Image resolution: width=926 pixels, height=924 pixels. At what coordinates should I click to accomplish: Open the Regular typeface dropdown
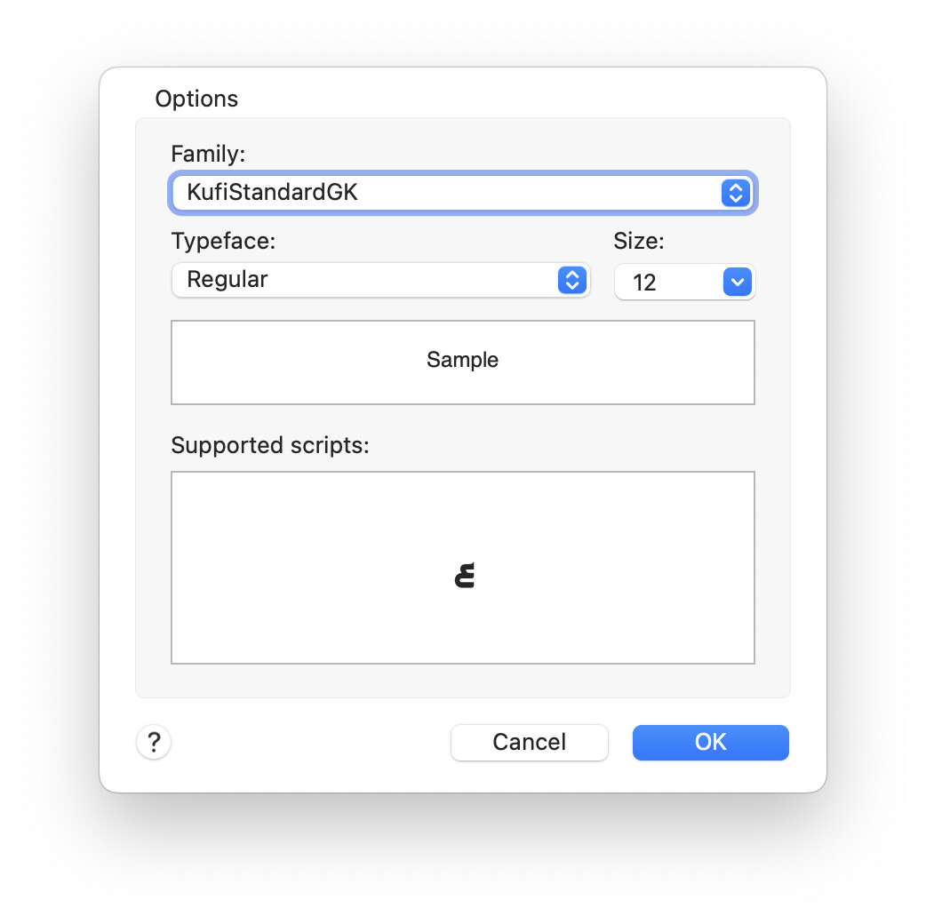pos(381,280)
